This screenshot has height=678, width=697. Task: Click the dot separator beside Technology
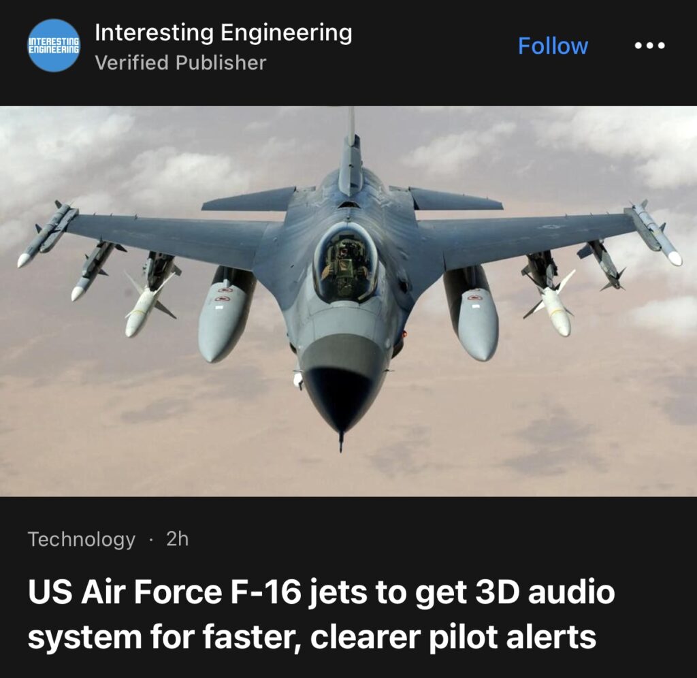tap(151, 540)
